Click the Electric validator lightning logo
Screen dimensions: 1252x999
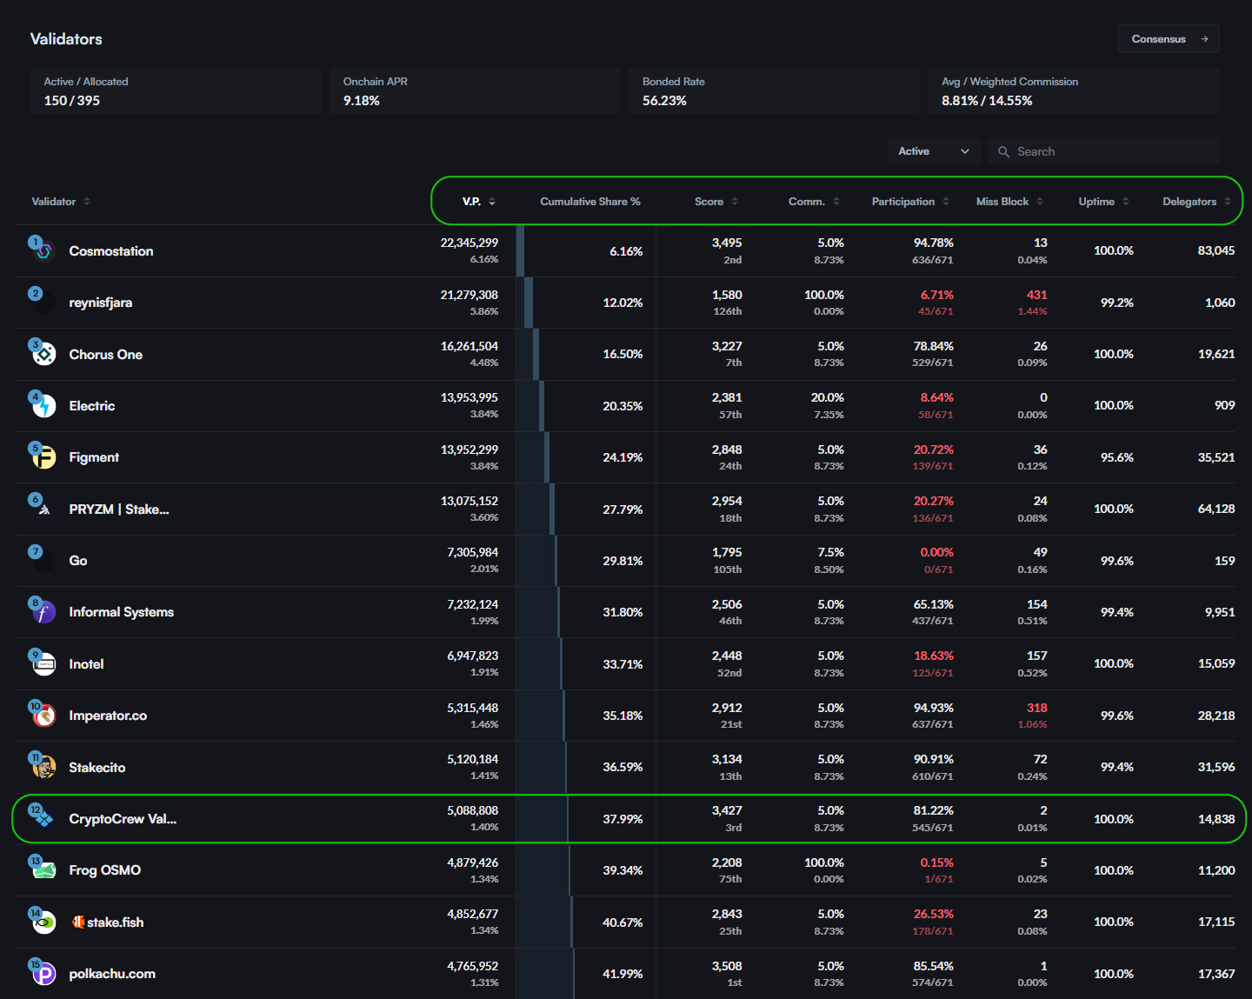[44, 406]
